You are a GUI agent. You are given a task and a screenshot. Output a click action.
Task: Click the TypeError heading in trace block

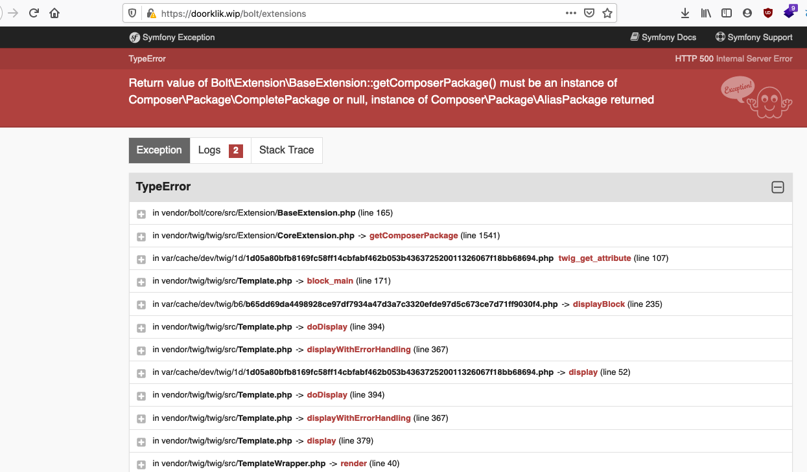tap(163, 186)
